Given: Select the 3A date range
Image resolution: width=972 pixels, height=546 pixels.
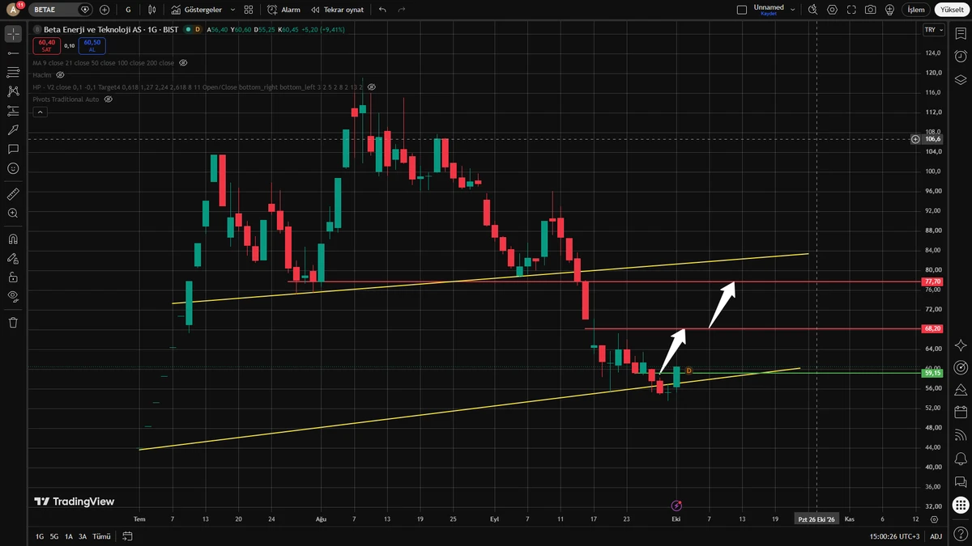Looking at the screenshot, I should tap(83, 536).
